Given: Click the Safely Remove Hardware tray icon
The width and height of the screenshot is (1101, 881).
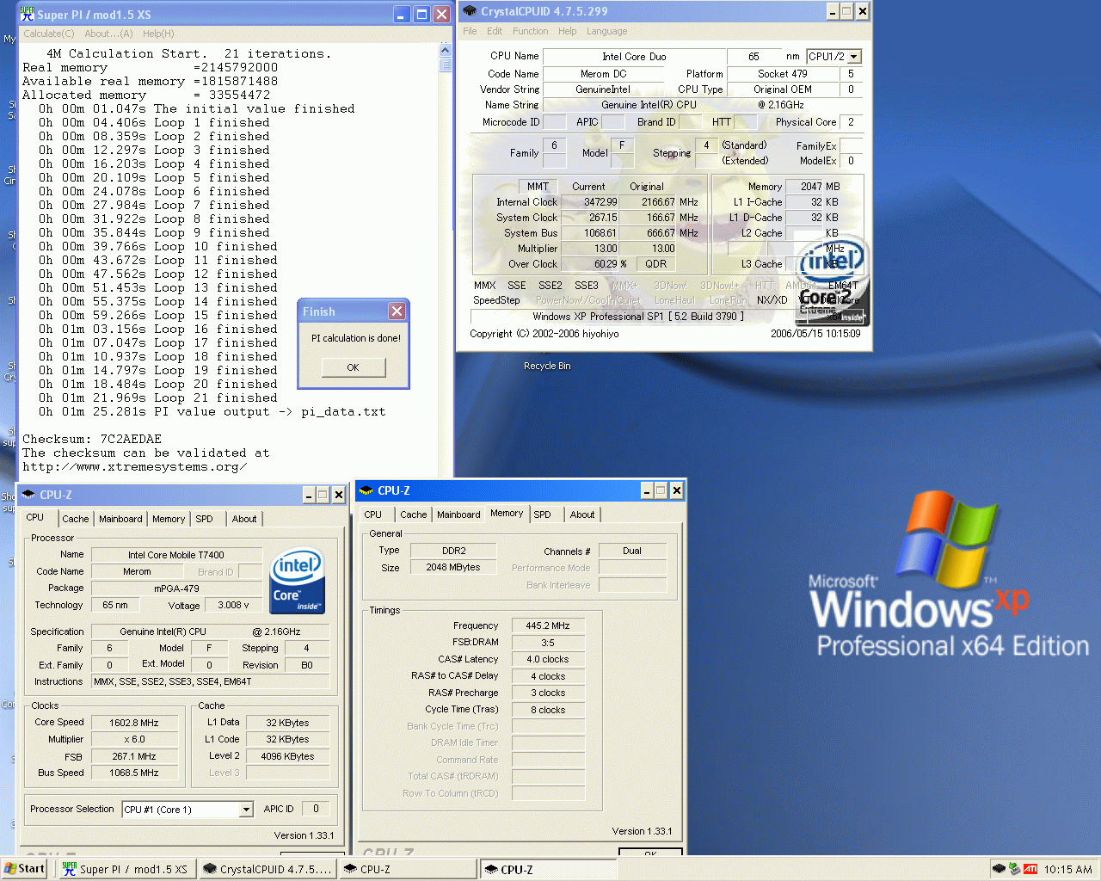Looking at the screenshot, I should tap(1014, 869).
